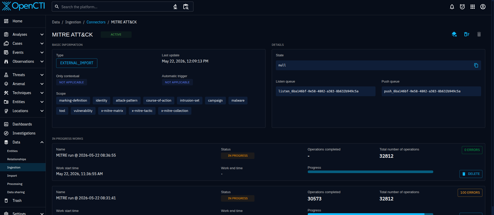
Task: Click the 100 ERRORS button
Action: tap(470, 193)
